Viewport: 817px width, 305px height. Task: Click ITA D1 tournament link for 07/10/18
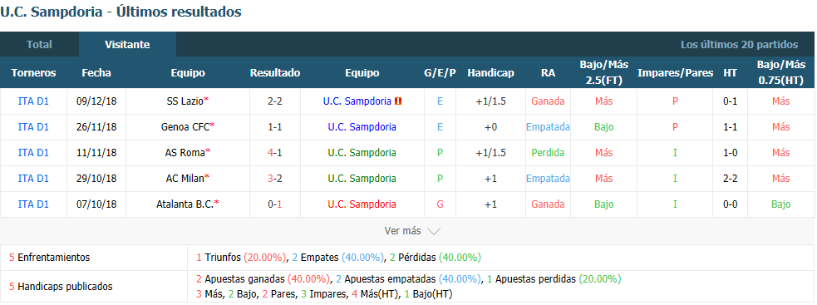(x=33, y=204)
